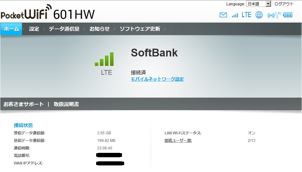Click the received data value 3.65 GB
Image resolution: width=302 pixels, height=172 pixels.
coord(104,133)
